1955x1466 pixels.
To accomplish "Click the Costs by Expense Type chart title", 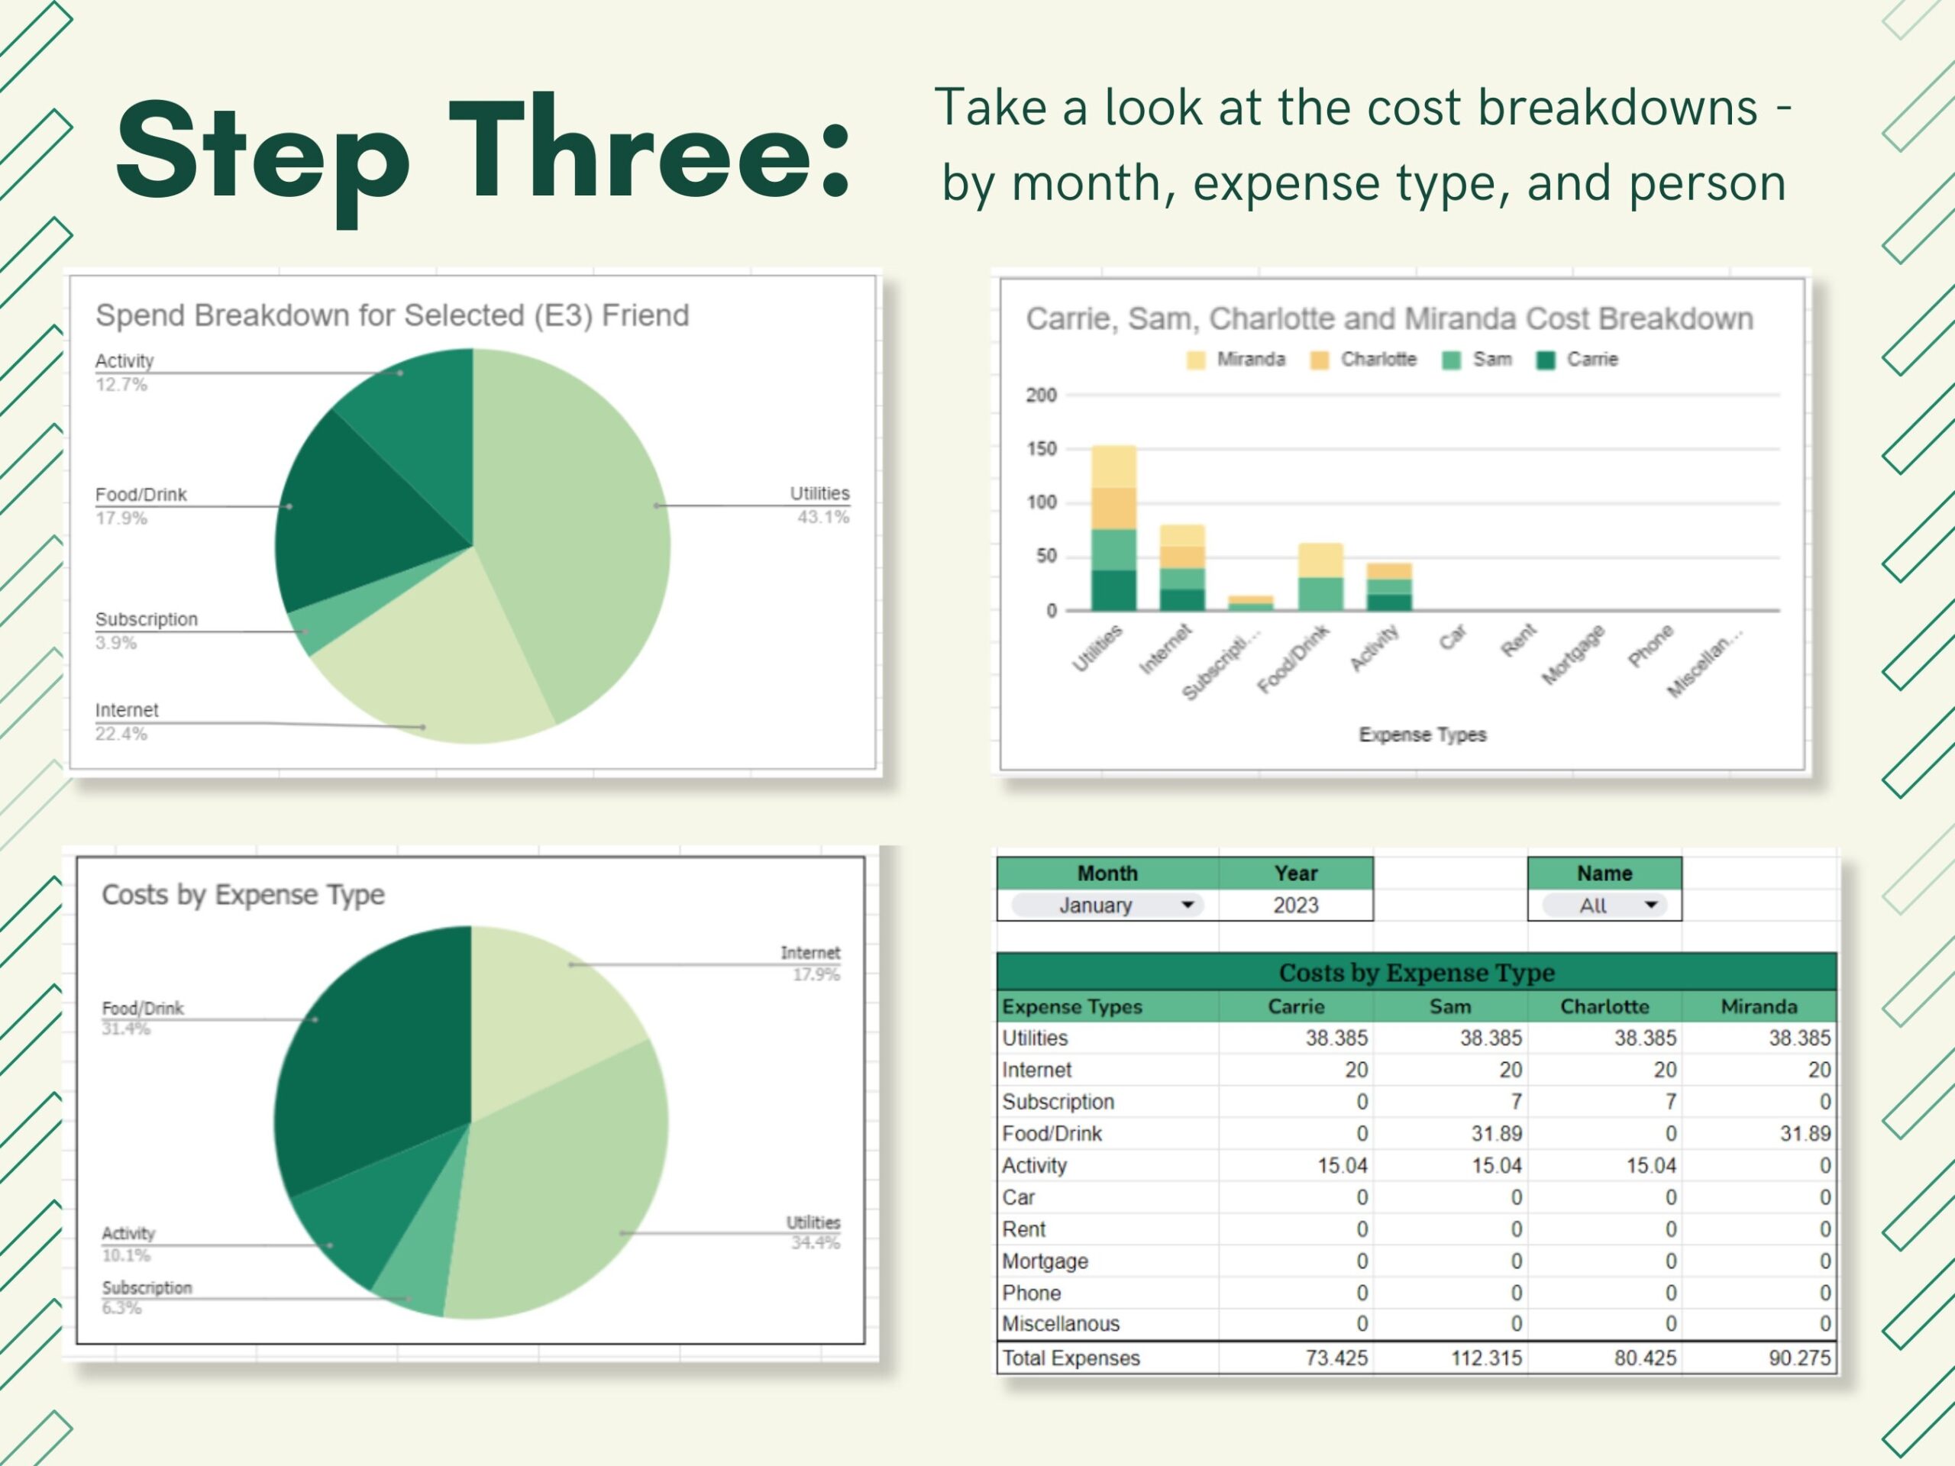I will click(244, 895).
